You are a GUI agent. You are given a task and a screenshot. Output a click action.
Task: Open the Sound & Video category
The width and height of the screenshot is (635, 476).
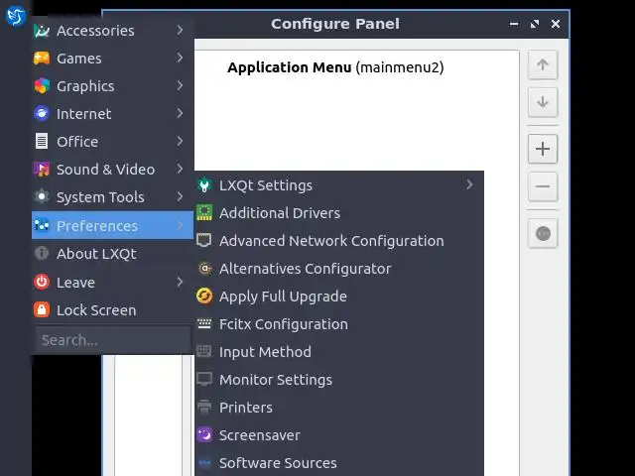[x=105, y=170]
